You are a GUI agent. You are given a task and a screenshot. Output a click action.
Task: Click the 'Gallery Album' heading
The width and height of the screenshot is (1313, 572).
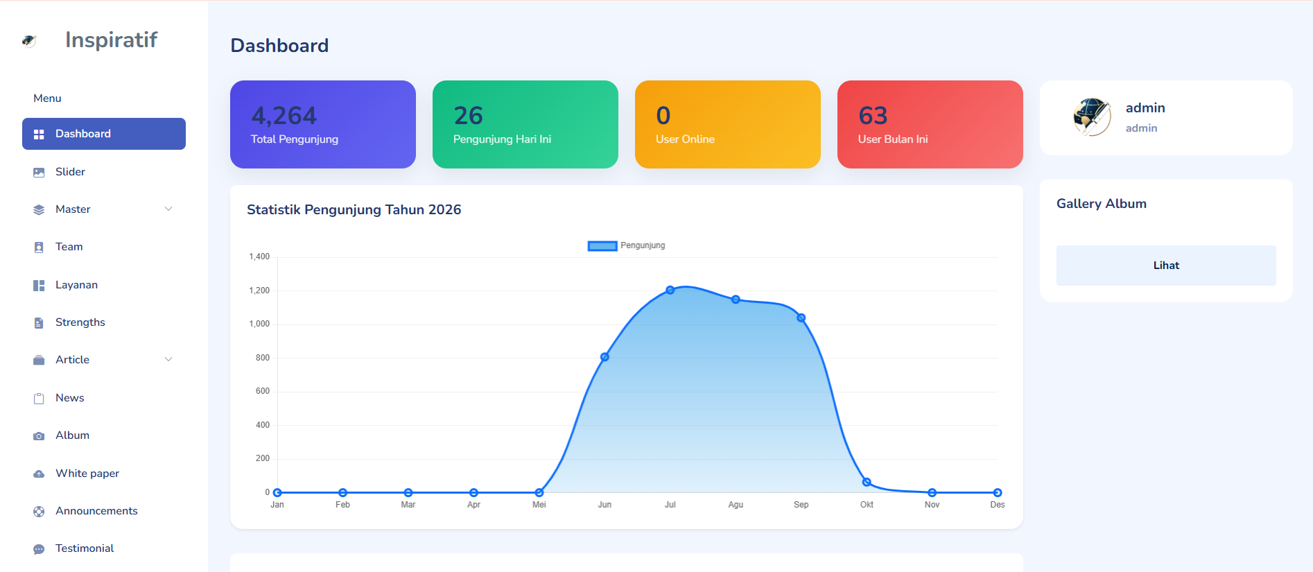point(1102,204)
